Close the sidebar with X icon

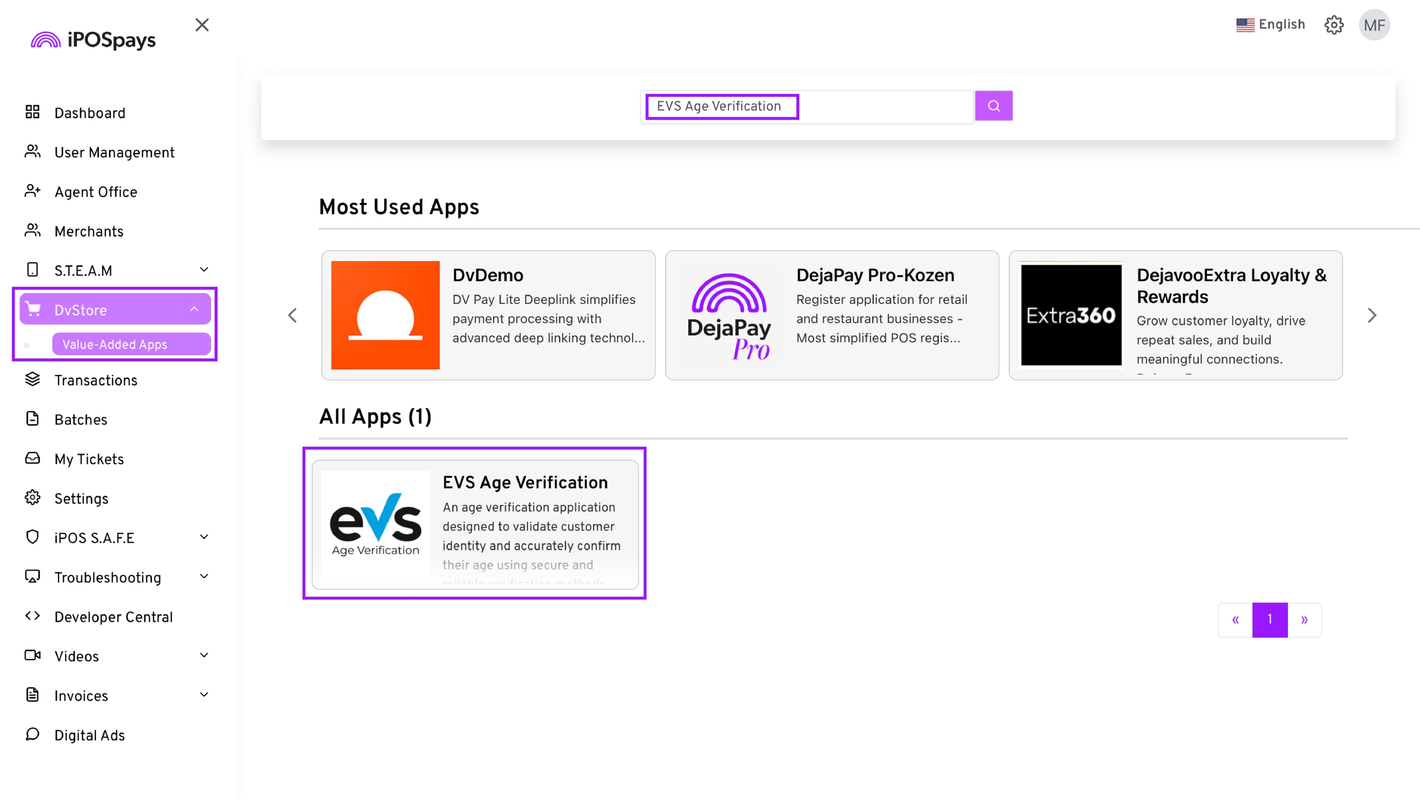click(202, 25)
